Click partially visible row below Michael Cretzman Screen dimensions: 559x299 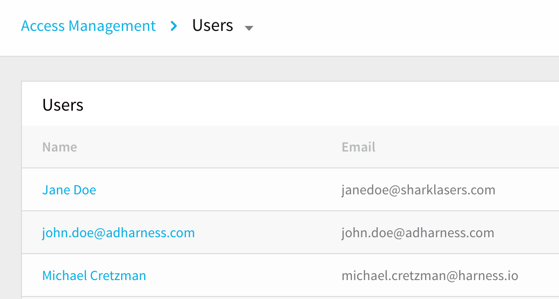click(290, 298)
